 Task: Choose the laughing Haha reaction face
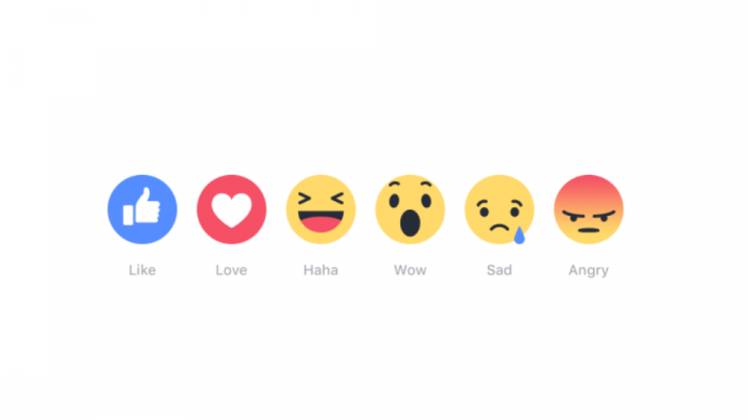pyautogui.click(x=320, y=210)
